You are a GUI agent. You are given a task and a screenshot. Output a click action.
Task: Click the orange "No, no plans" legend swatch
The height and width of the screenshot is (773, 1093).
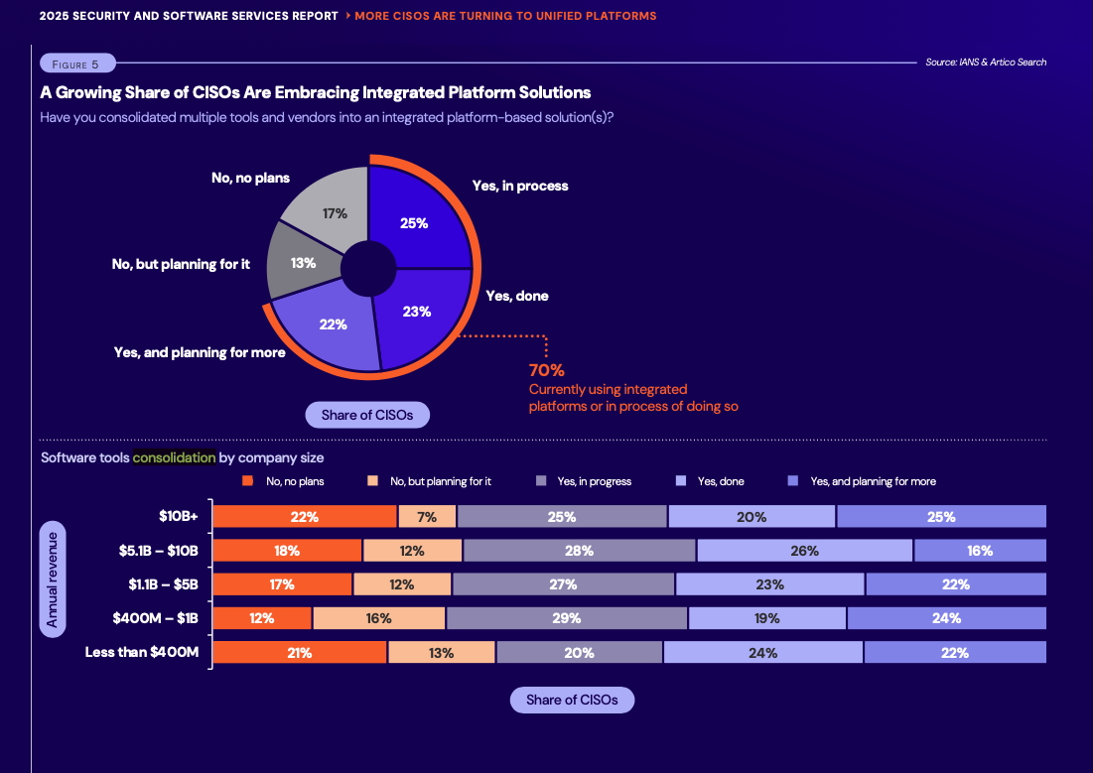pos(248,481)
